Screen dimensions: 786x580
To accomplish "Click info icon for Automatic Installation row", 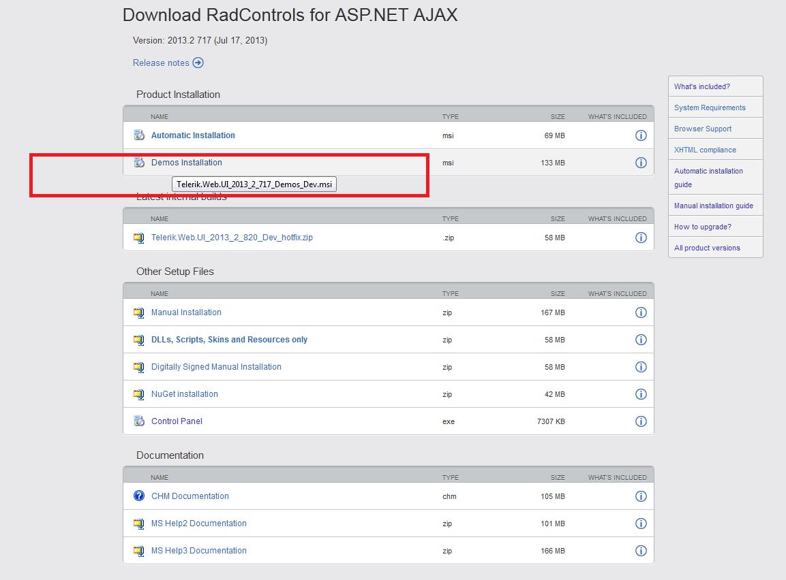I will (x=641, y=135).
